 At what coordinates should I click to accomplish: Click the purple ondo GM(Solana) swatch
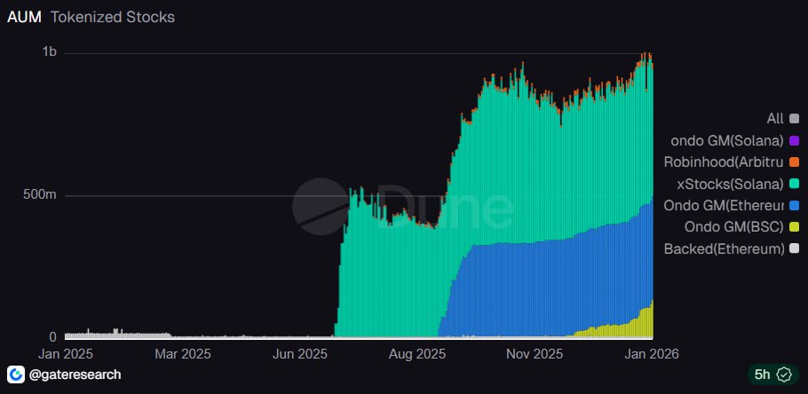(794, 140)
